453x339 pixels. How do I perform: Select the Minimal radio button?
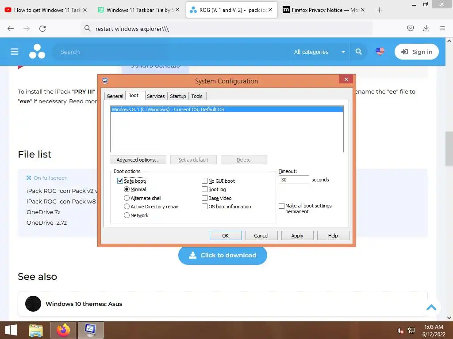(x=127, y=189)
